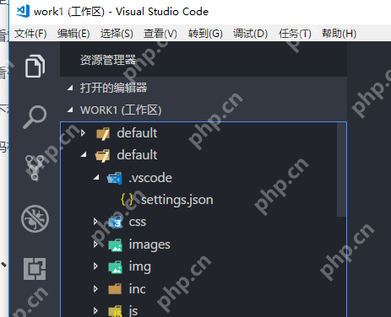Collapse the .vscode folder arrow

(x=96, y=177)
